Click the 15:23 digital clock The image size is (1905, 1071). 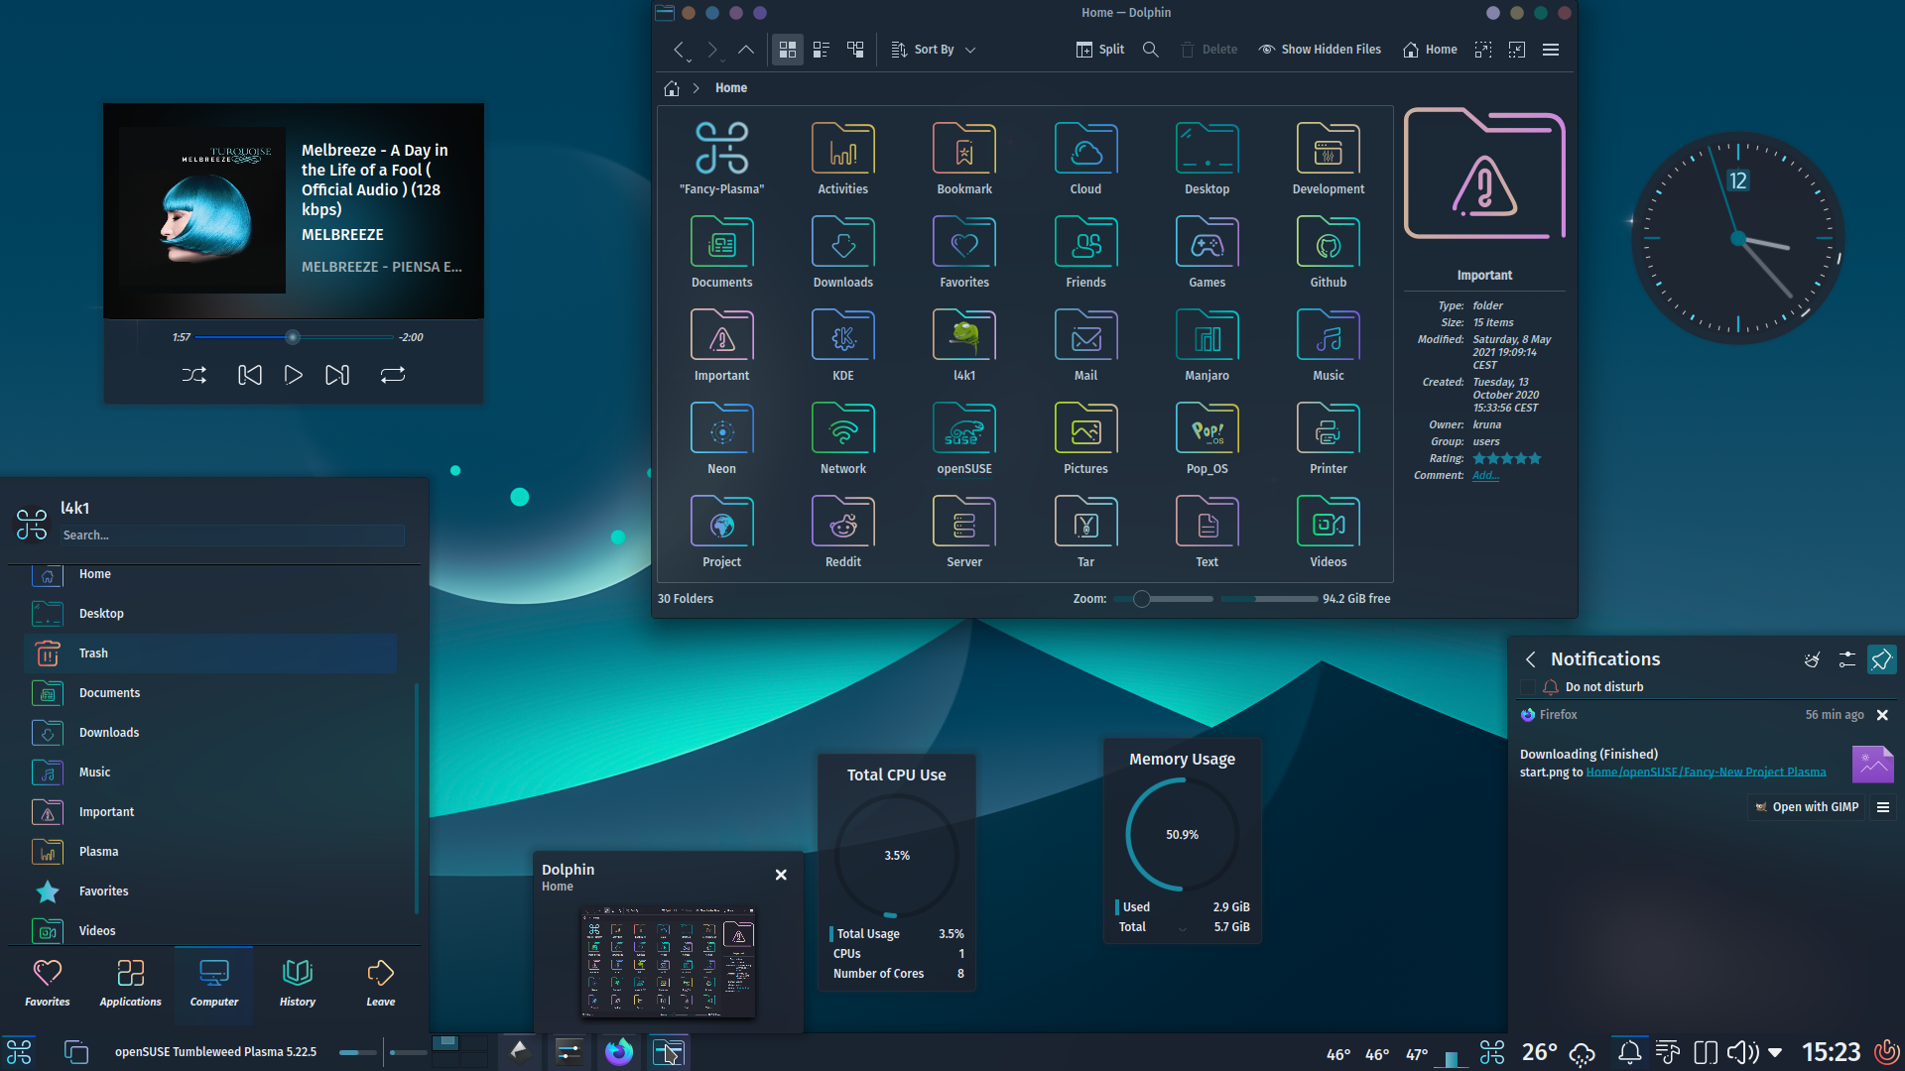[1831, 1052]
